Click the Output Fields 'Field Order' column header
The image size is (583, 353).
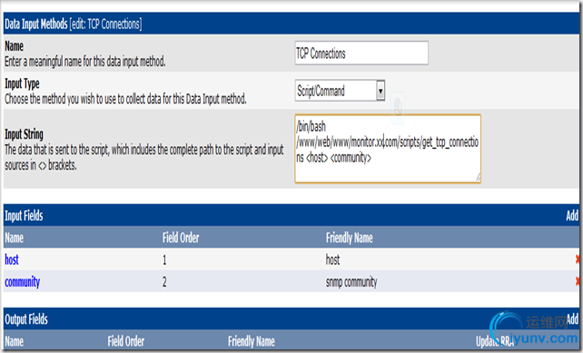(126, 341)
